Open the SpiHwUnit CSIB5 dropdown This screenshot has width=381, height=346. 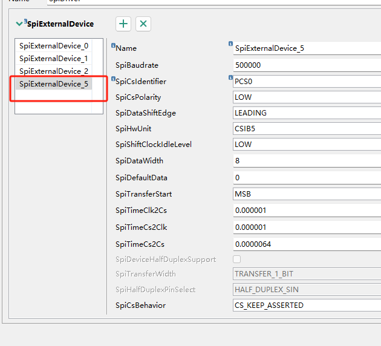tap(307, 128)
